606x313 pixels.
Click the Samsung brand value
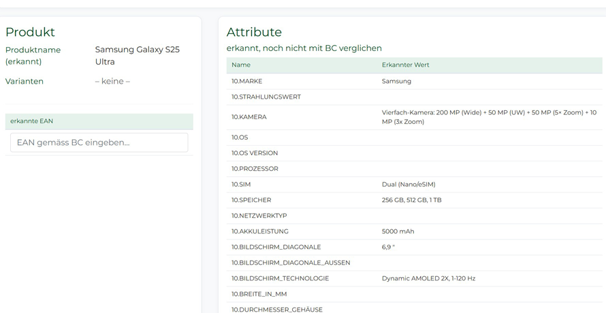[396, 81]
